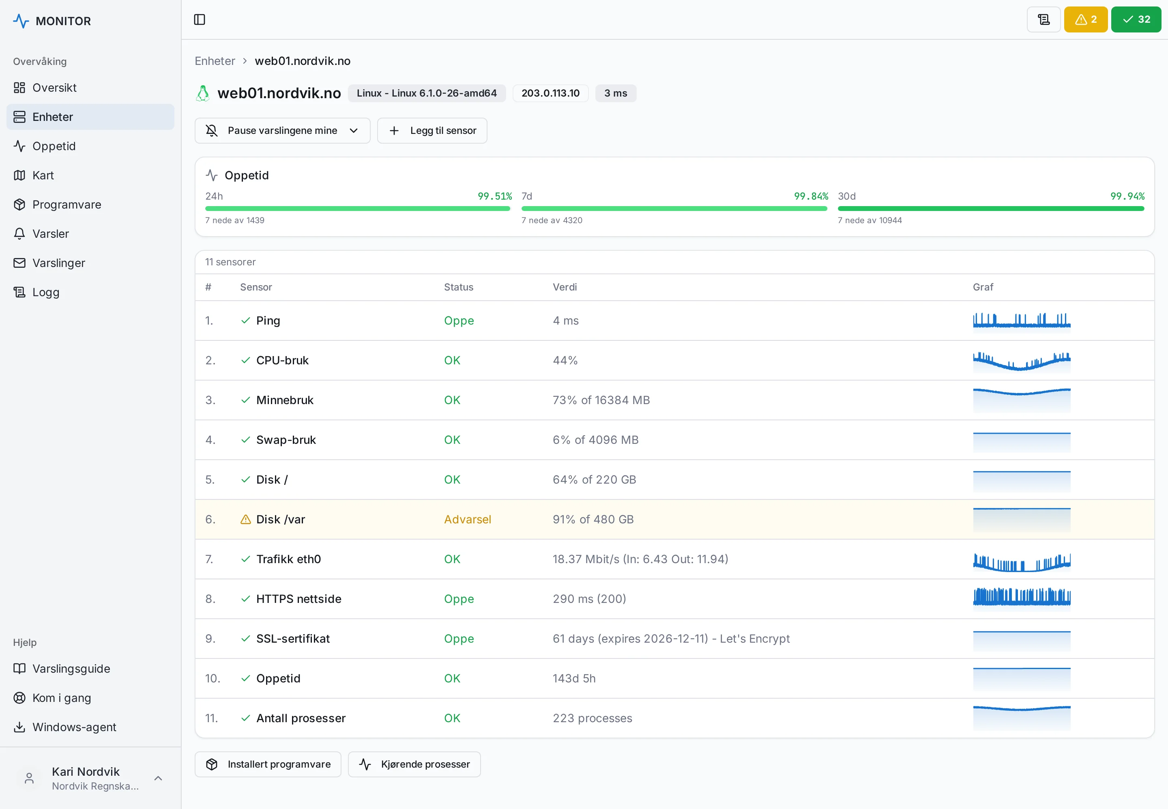Select Enheter in sidebar
Screen dimensions: 1168x809
pos(90,117)
